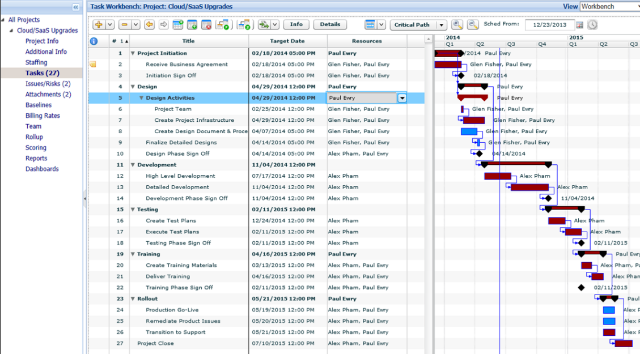Viewport: 640px width, 354px height.
Task: Click the blue table view layout icon
Action: (x=370, y=24)
